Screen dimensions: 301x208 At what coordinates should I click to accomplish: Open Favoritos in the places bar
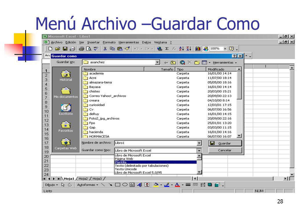(66, 127)
